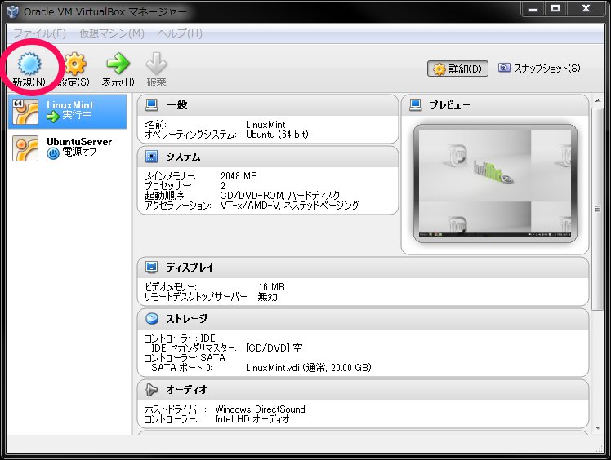The height and width of the screenshot is (460, 611).
Task: Close the VirtualBox Manager window
Action: point(586,8)
